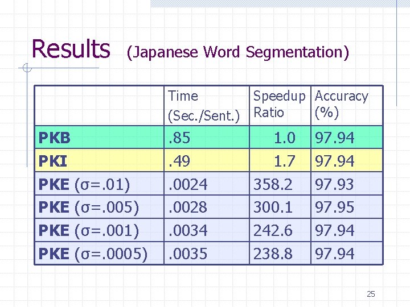This screenshot has height=307, width=410.
Task: Click the time value '.0024'
Action: 188,184
